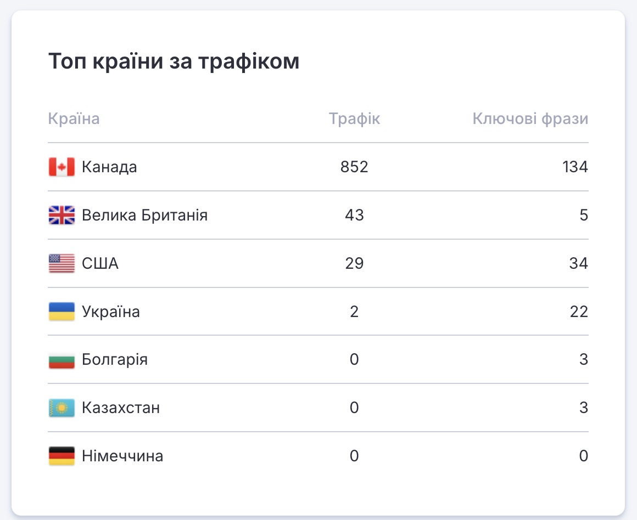Click the USA key phrases value 34
This screenshot has height=520, width=637.
pos(578,263)
